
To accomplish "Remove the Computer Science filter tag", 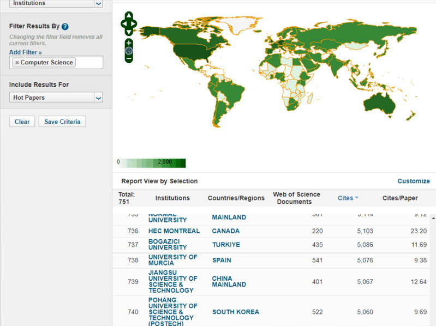I will click(x=17, y=63).
